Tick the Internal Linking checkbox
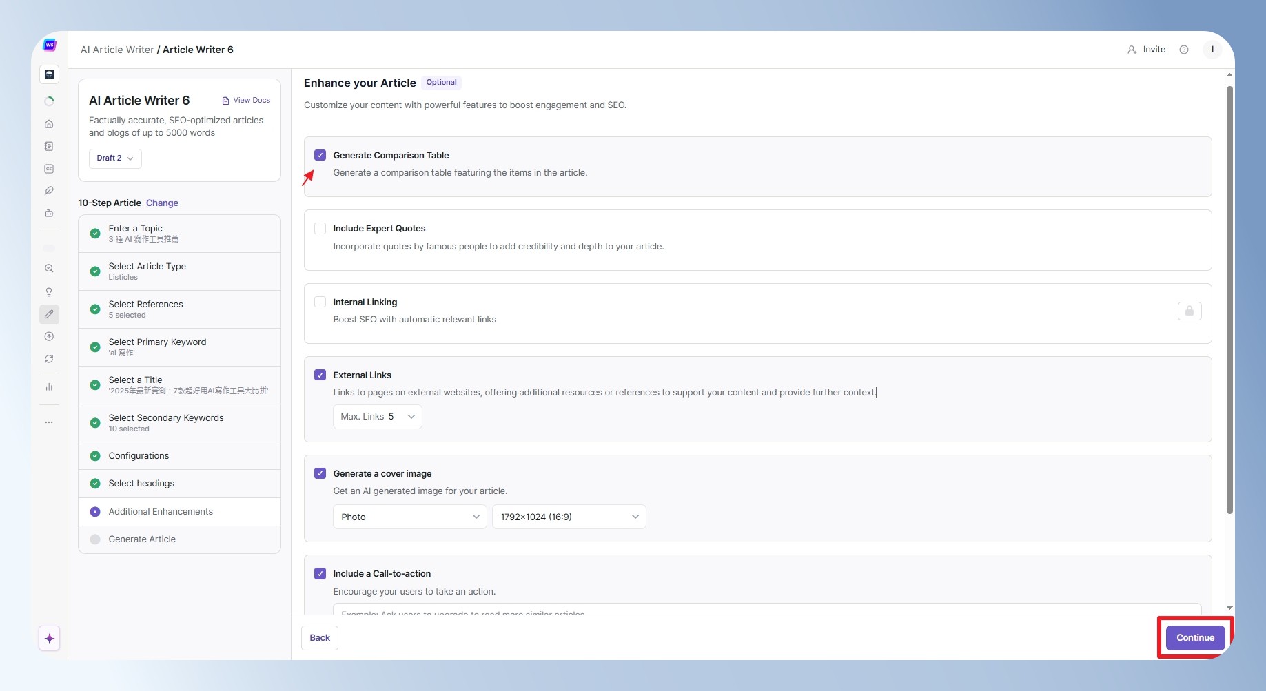This screenshot has width=1266, height=691. 320,302
